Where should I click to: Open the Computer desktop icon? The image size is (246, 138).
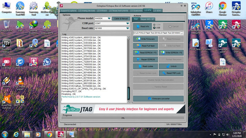coord(7,7)
